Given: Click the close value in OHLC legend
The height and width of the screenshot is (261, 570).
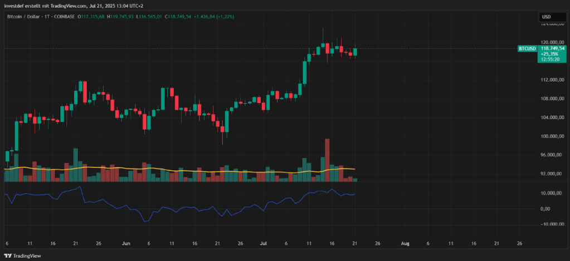Looking at the screenshot, I should [x=179, y=17].
